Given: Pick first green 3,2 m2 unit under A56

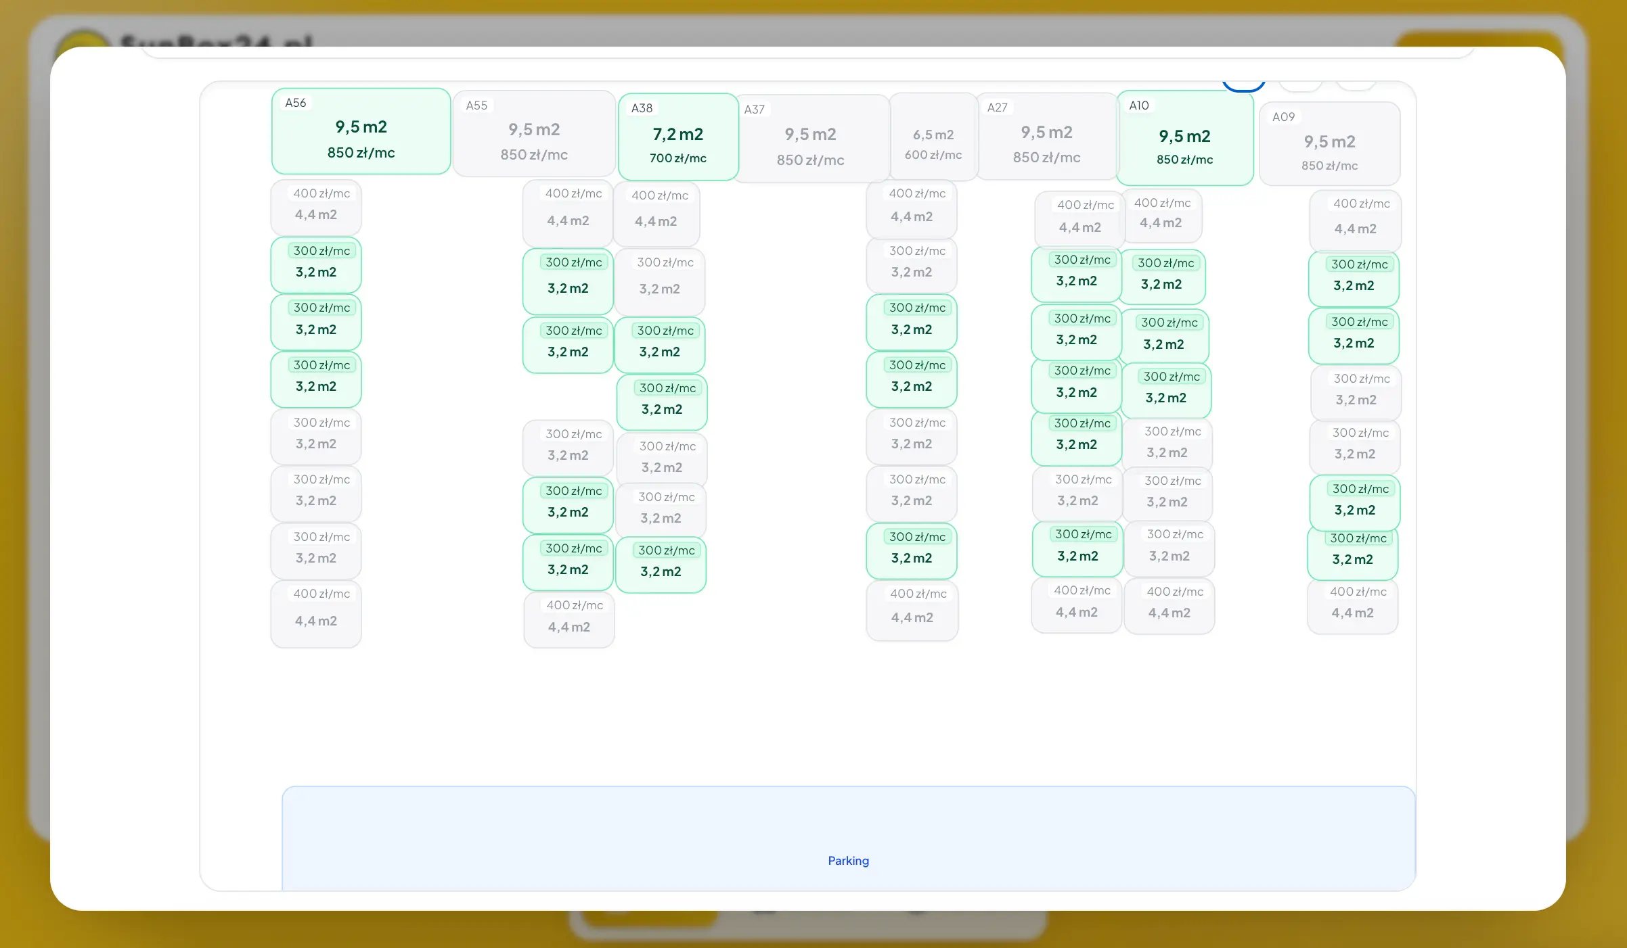Looking at the screenshot, I should click(315, 264).
